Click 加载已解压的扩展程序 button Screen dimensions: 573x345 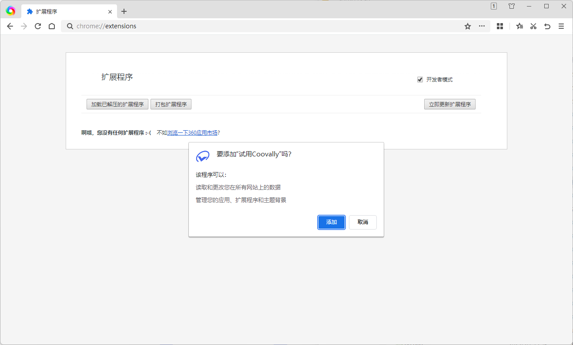(x=117, y=105)
